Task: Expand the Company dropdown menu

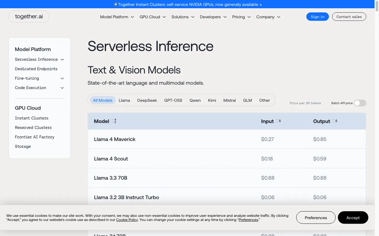Action: (x=268, y=17)
